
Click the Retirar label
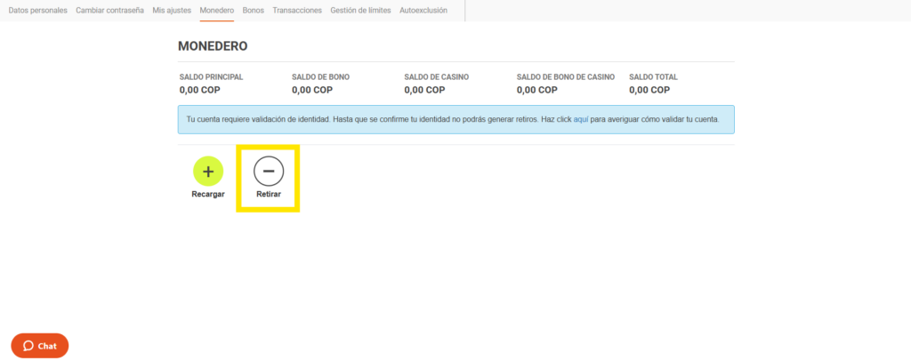(x=269, y=195)
